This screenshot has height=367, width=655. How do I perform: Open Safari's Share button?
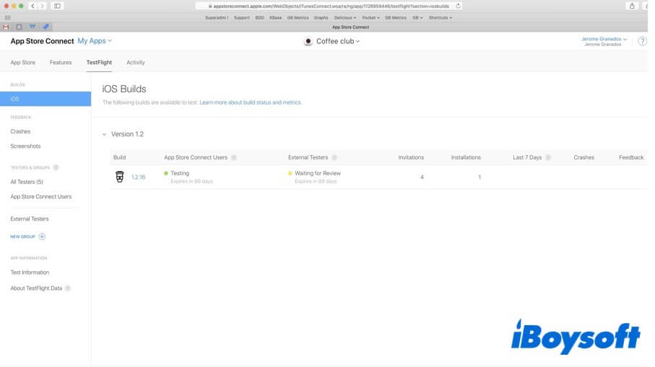coord(632,6)
